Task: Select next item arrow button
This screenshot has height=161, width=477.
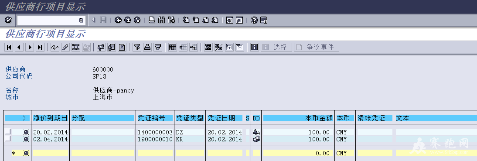Action: (x=30, y=47)
